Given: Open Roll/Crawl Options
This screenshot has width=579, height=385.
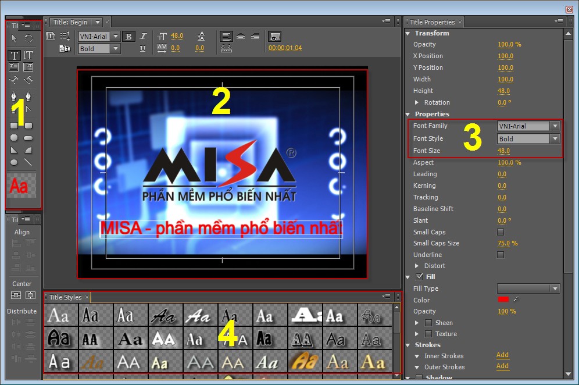Looking at the screenshot, I should pos(65,36).
